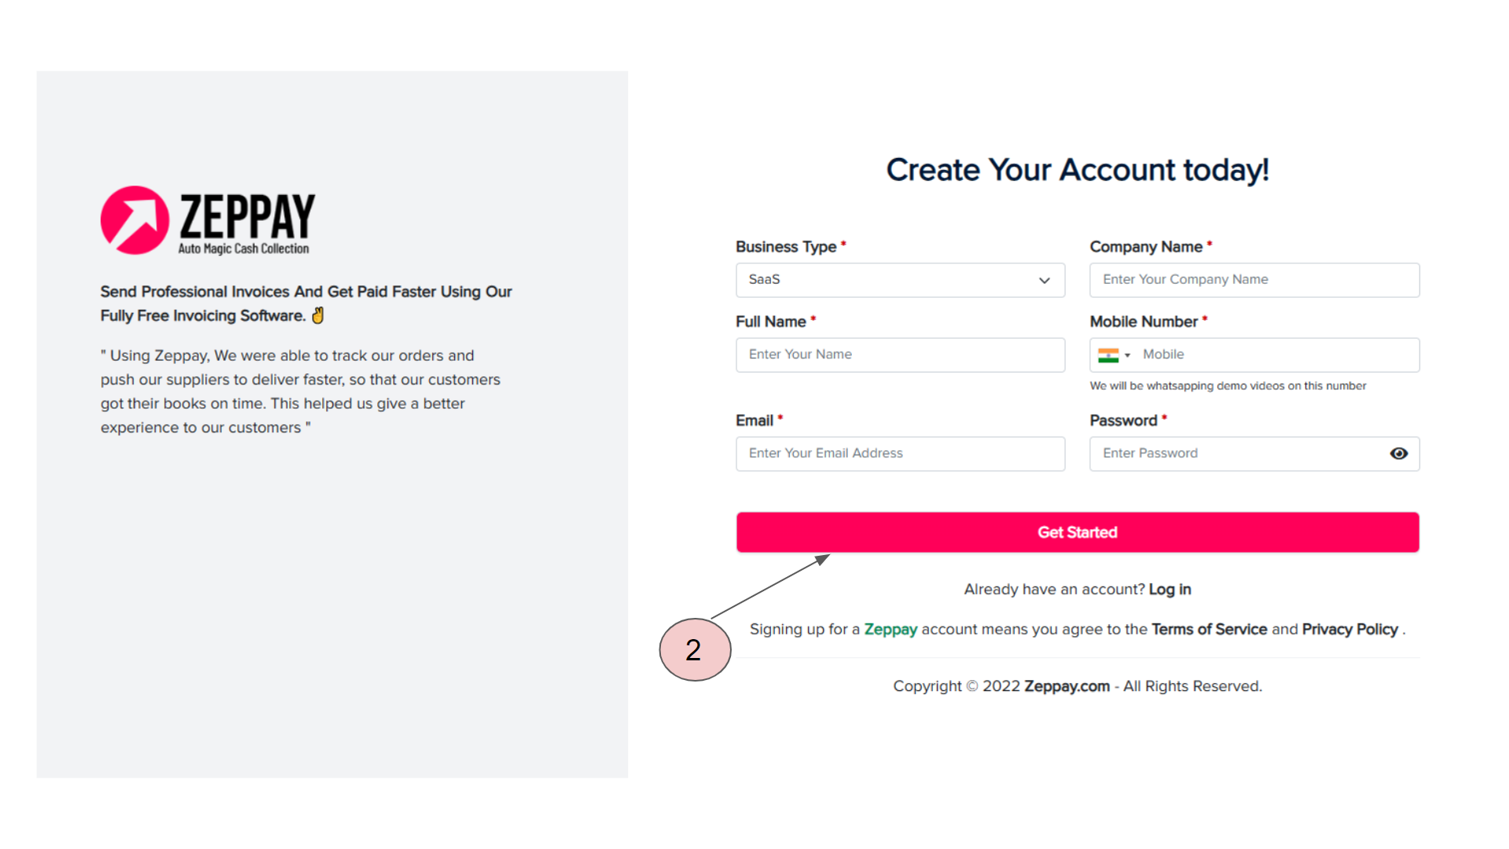Viewport: 1509px width, 849px height.
Task: Click the Zeppay arrow logo icon
Action: click(134, 220)
